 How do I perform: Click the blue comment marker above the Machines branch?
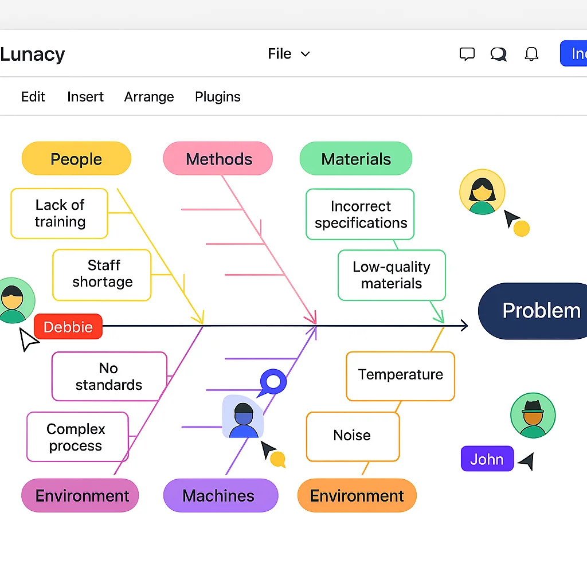[x=272, y=382]
